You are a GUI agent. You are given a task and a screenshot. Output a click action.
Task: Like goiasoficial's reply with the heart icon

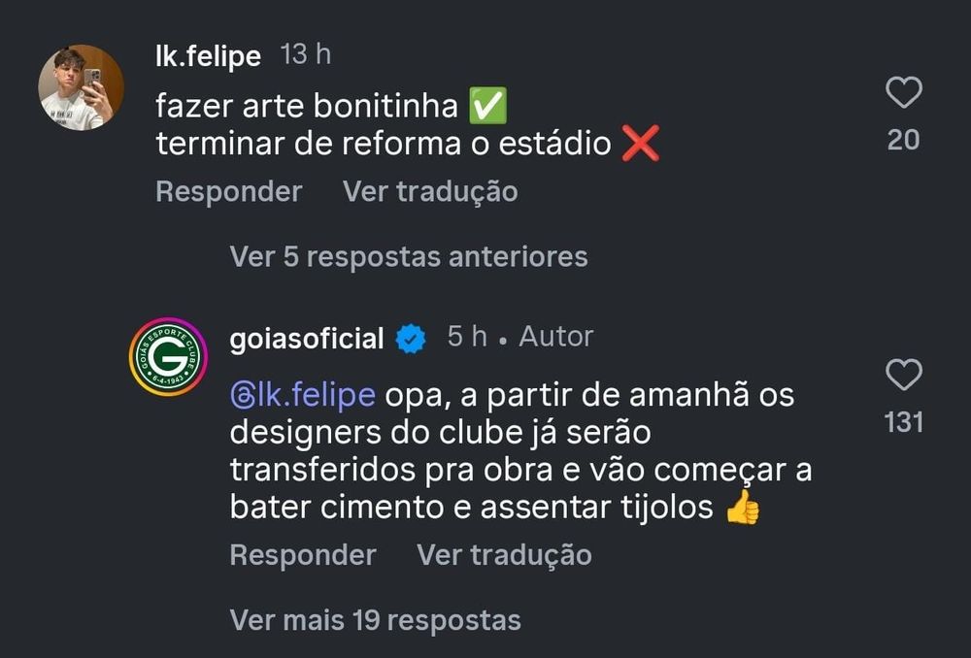[x=903, y=375]
